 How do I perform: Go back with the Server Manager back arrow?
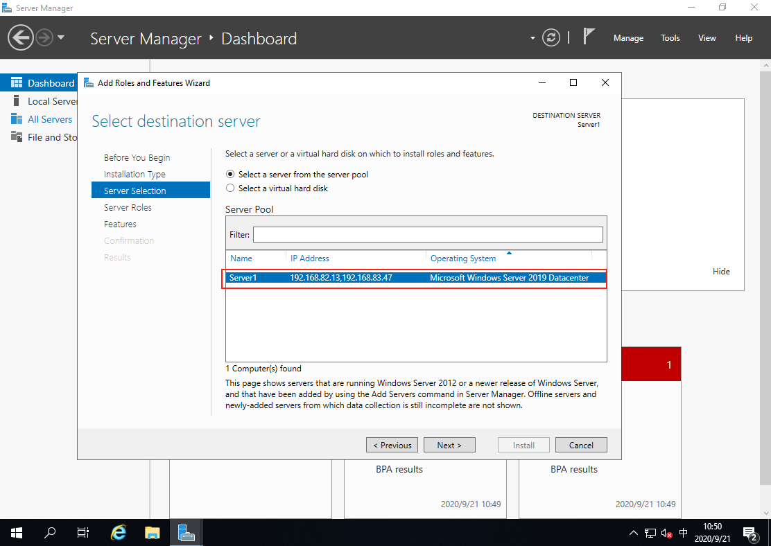[x=21, y=38]
